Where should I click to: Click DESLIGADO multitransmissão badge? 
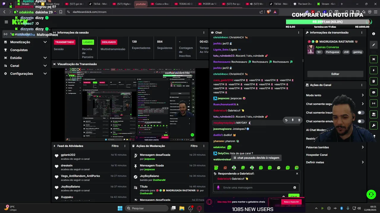(109, 42)
